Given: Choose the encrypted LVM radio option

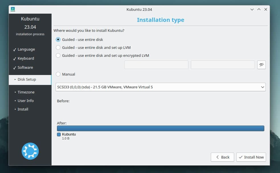Looking at the screenshot, I should 58,55.
